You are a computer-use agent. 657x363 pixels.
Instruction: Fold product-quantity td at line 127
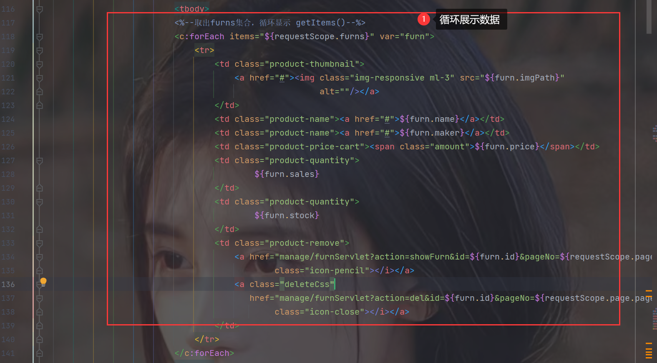click(39, 161)
